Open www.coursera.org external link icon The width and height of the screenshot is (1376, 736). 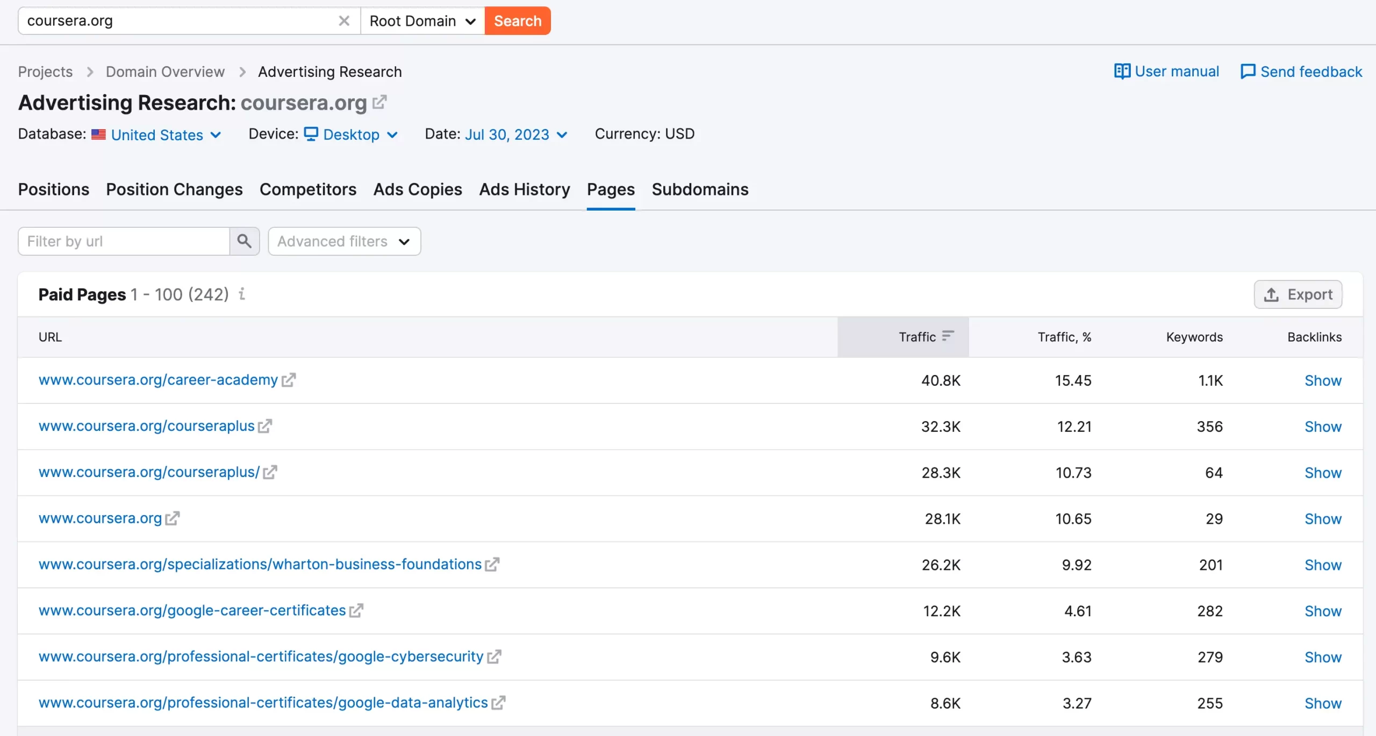click(x=172, y=518)
